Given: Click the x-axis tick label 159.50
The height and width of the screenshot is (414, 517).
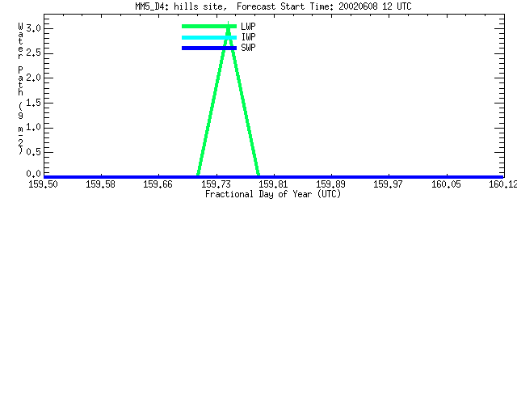Looking at the screenshot, I should 43,184.
